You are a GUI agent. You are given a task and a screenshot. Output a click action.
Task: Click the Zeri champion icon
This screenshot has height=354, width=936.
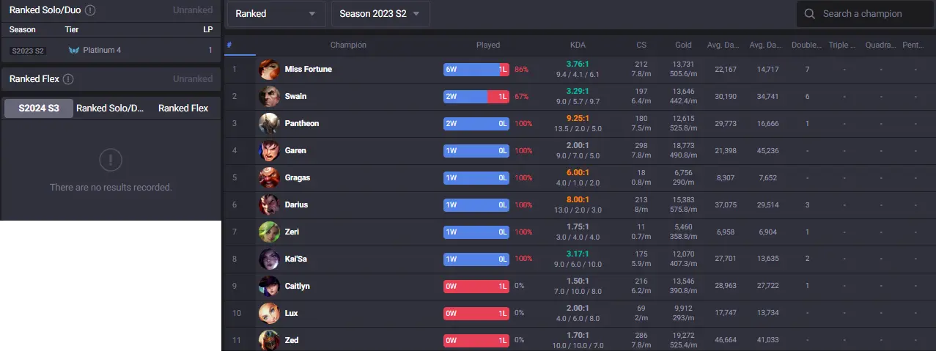(x=269, y=232)
